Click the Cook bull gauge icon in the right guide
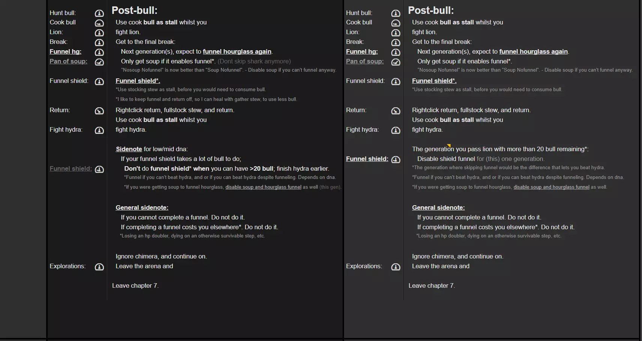 (395, 23)
